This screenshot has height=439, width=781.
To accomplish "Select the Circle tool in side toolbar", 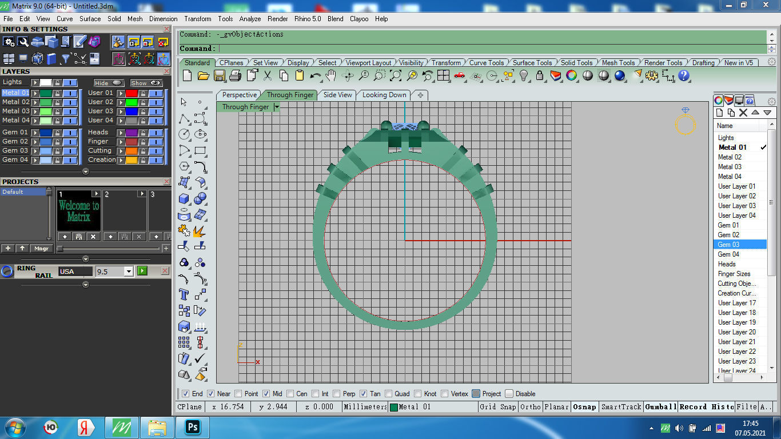I will [184, 134].
